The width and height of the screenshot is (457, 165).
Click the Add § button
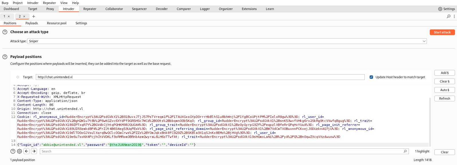(x=445, y=73)
